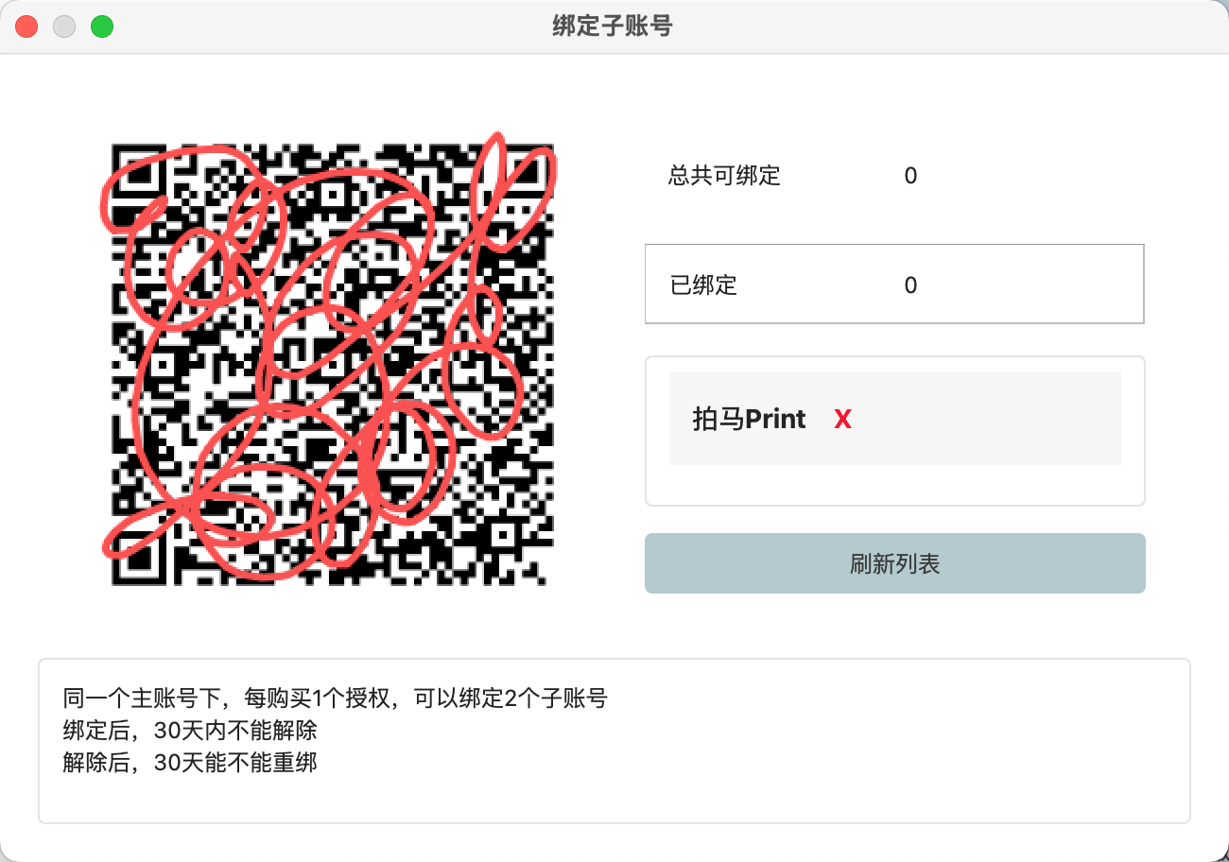Image resolution: width=1229 pixels, height=862 pixels.
Task: Click empty space below the 拍马Print entry
Action: coord(894,485)
